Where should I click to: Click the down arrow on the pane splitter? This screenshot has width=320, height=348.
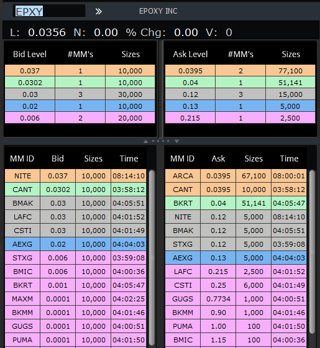coord(176,141)
